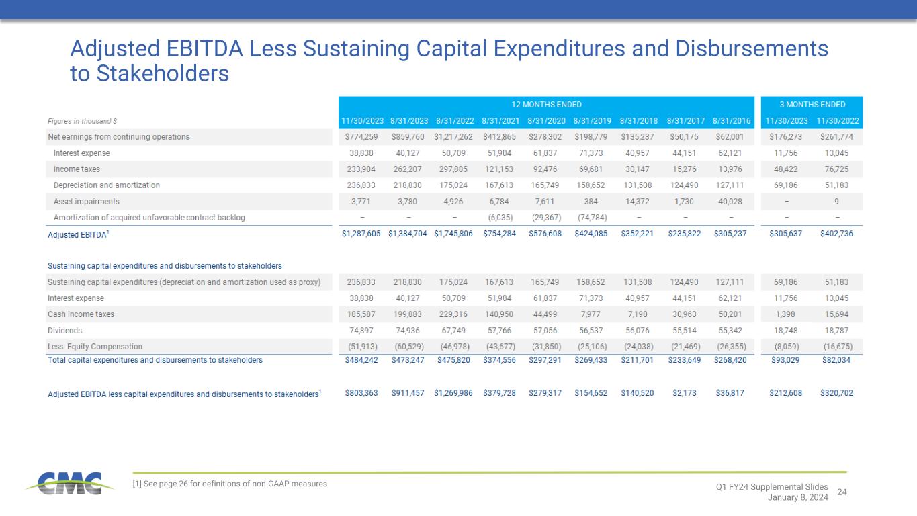Click the 8/31/2022 column header

pos(455,122)
